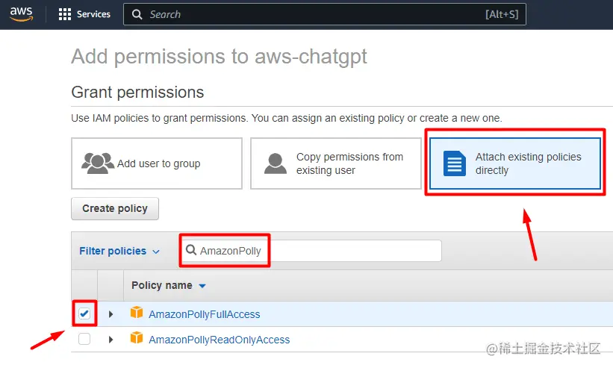Open the AWS home logo
The image size is (613, 368).
point(21,14)
